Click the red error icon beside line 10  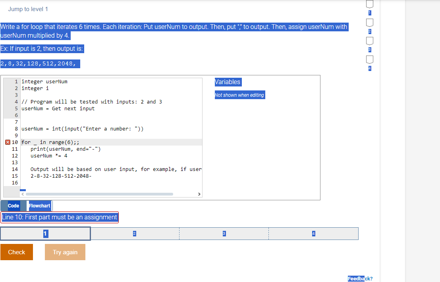click(7, 142)
